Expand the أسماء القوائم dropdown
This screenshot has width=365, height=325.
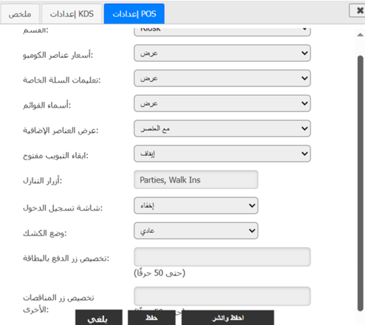click(x=222, y=103)
